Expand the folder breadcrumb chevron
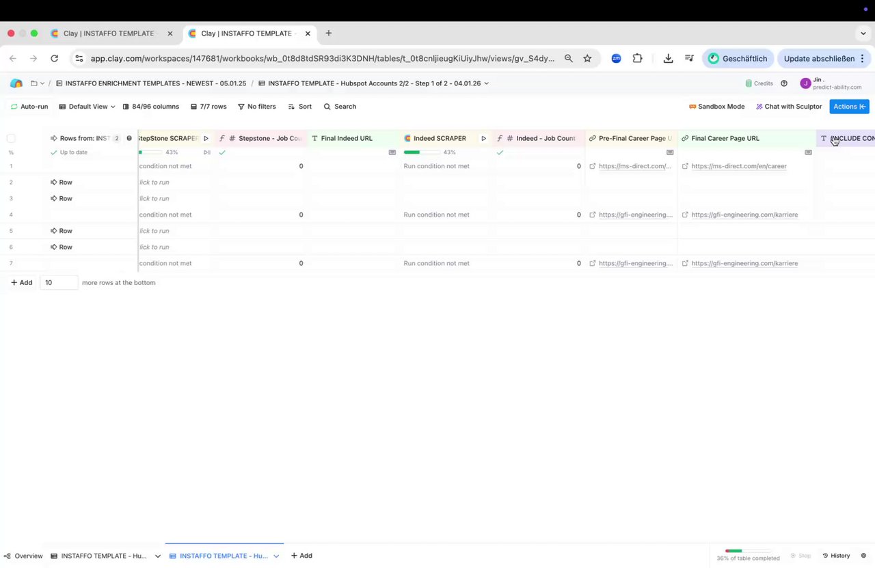 coord(42,83)
